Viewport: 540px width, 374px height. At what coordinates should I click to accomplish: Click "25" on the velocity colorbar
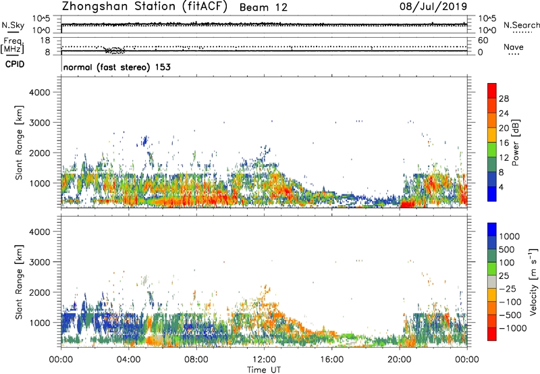pos(504,275)
